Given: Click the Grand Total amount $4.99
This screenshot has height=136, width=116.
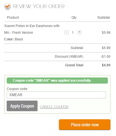Looking at the screenshot, I should tap(106, 65).
